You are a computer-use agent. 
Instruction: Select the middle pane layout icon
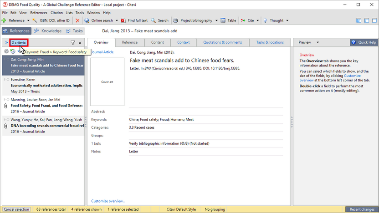tap(366, 20)
